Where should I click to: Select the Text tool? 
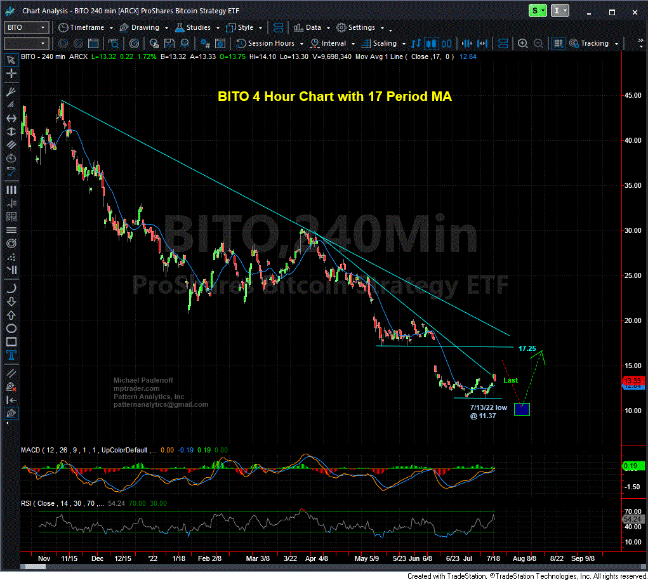(x=11, y=355)
